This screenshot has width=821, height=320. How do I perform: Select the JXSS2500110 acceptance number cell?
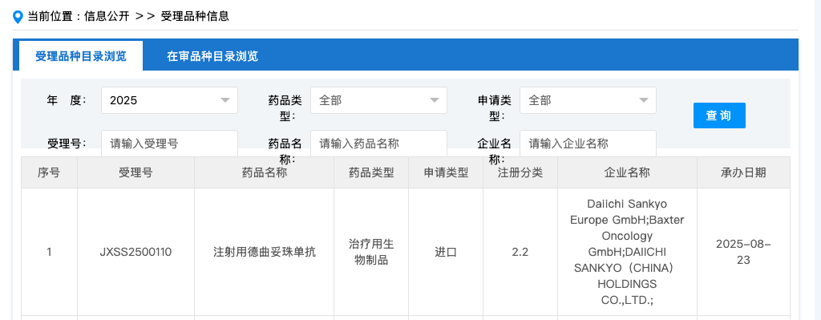pyautogui.click(x=135, y=252)
